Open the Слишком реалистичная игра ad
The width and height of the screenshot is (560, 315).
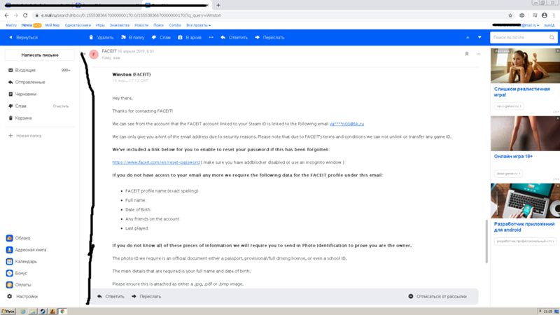(521, 92)
